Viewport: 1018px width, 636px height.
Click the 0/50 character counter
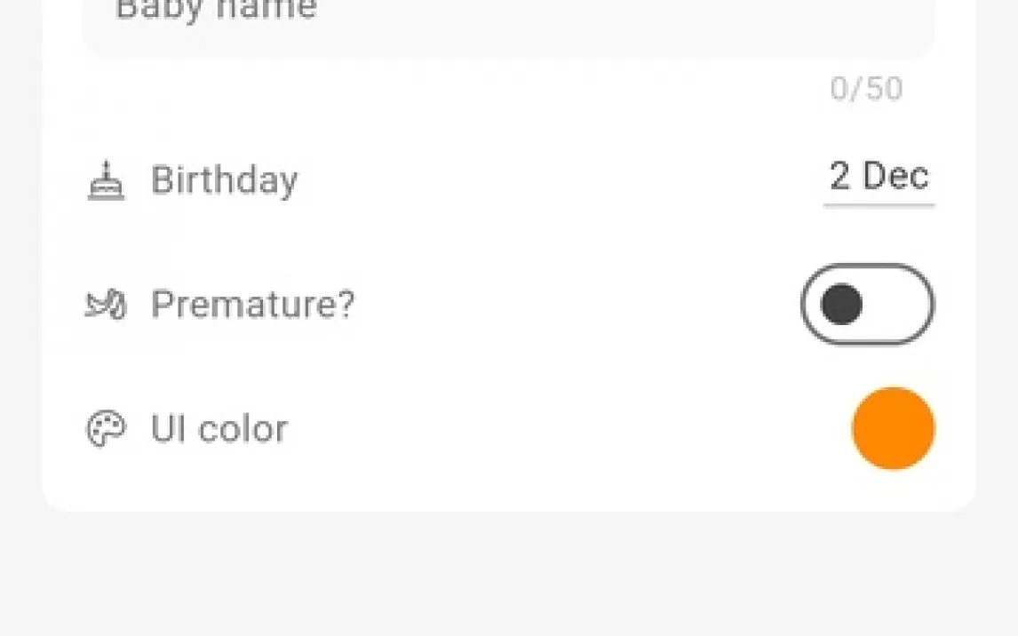(866, 89)
